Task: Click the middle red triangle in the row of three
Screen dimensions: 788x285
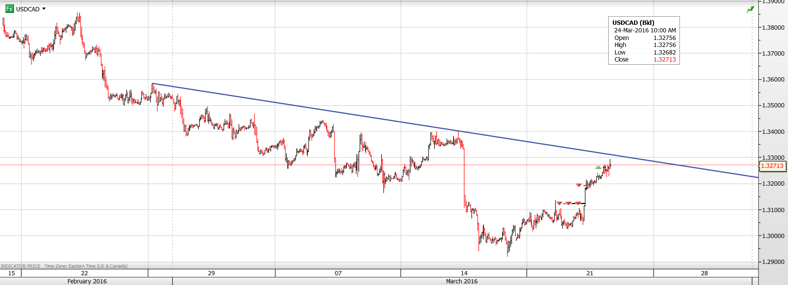Action: pyautogui.click(x=569, y=203)
